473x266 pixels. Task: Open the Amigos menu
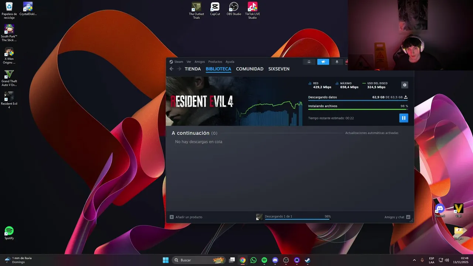point(200,62)
